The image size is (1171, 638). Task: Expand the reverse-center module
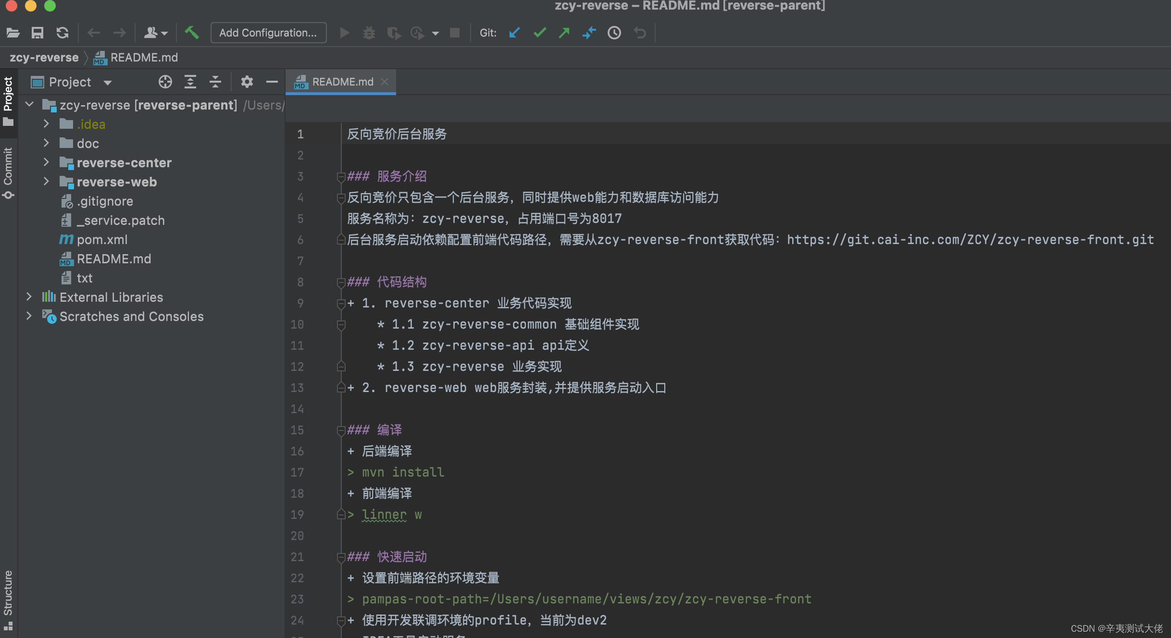(x=46, y=162)
